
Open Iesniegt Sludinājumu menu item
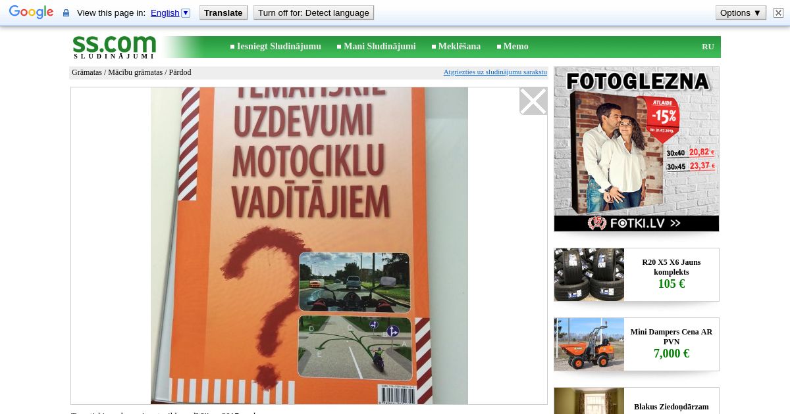278,47
